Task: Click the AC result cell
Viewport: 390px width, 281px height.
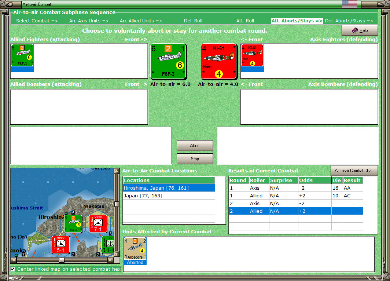Action: click(353, 196)
